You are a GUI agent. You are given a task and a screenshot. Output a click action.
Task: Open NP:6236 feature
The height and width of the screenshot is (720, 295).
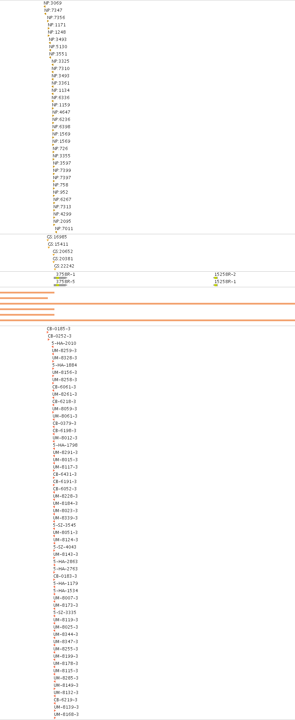click(x=61, y=120)
